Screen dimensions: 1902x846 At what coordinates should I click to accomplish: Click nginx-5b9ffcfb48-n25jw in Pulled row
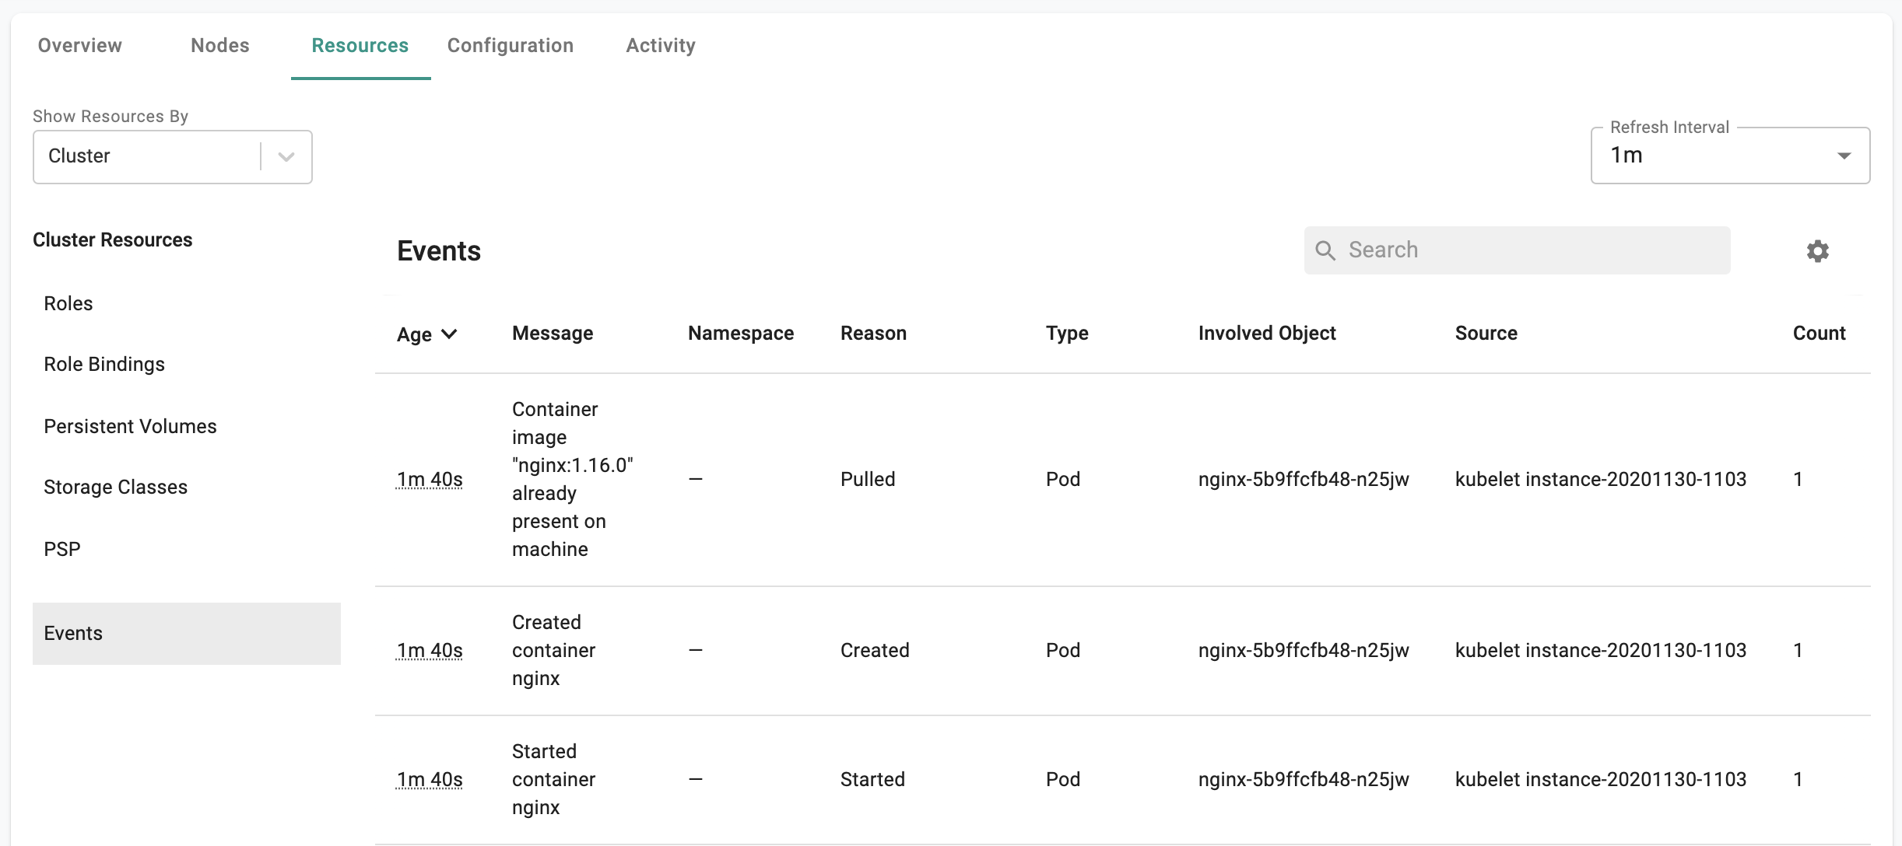pyautogui.click(x=1304, y=479)
